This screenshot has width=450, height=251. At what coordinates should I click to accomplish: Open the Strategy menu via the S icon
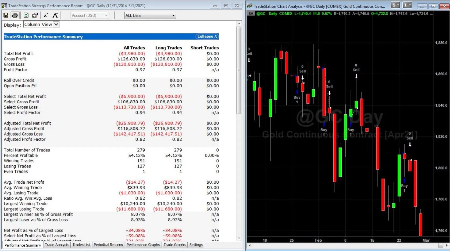(x=394, y=5)
